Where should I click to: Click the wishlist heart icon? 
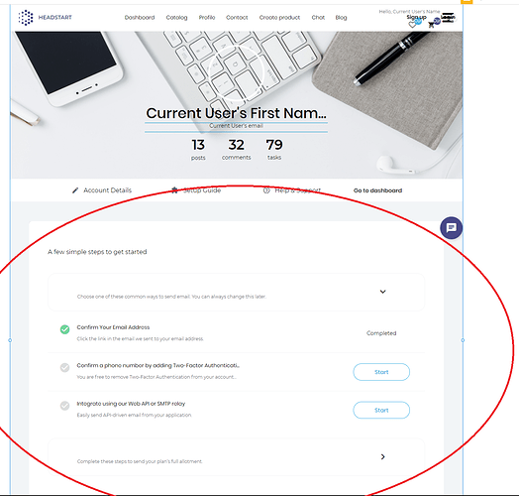(x=412, y=25)
